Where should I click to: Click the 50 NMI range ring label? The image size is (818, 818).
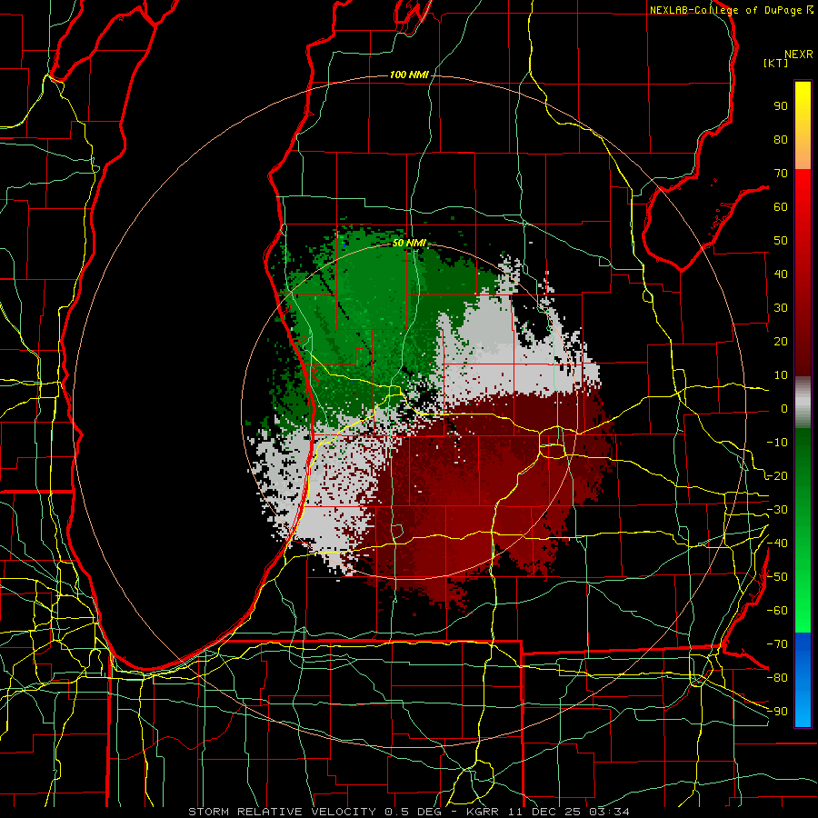click(409, 243)
